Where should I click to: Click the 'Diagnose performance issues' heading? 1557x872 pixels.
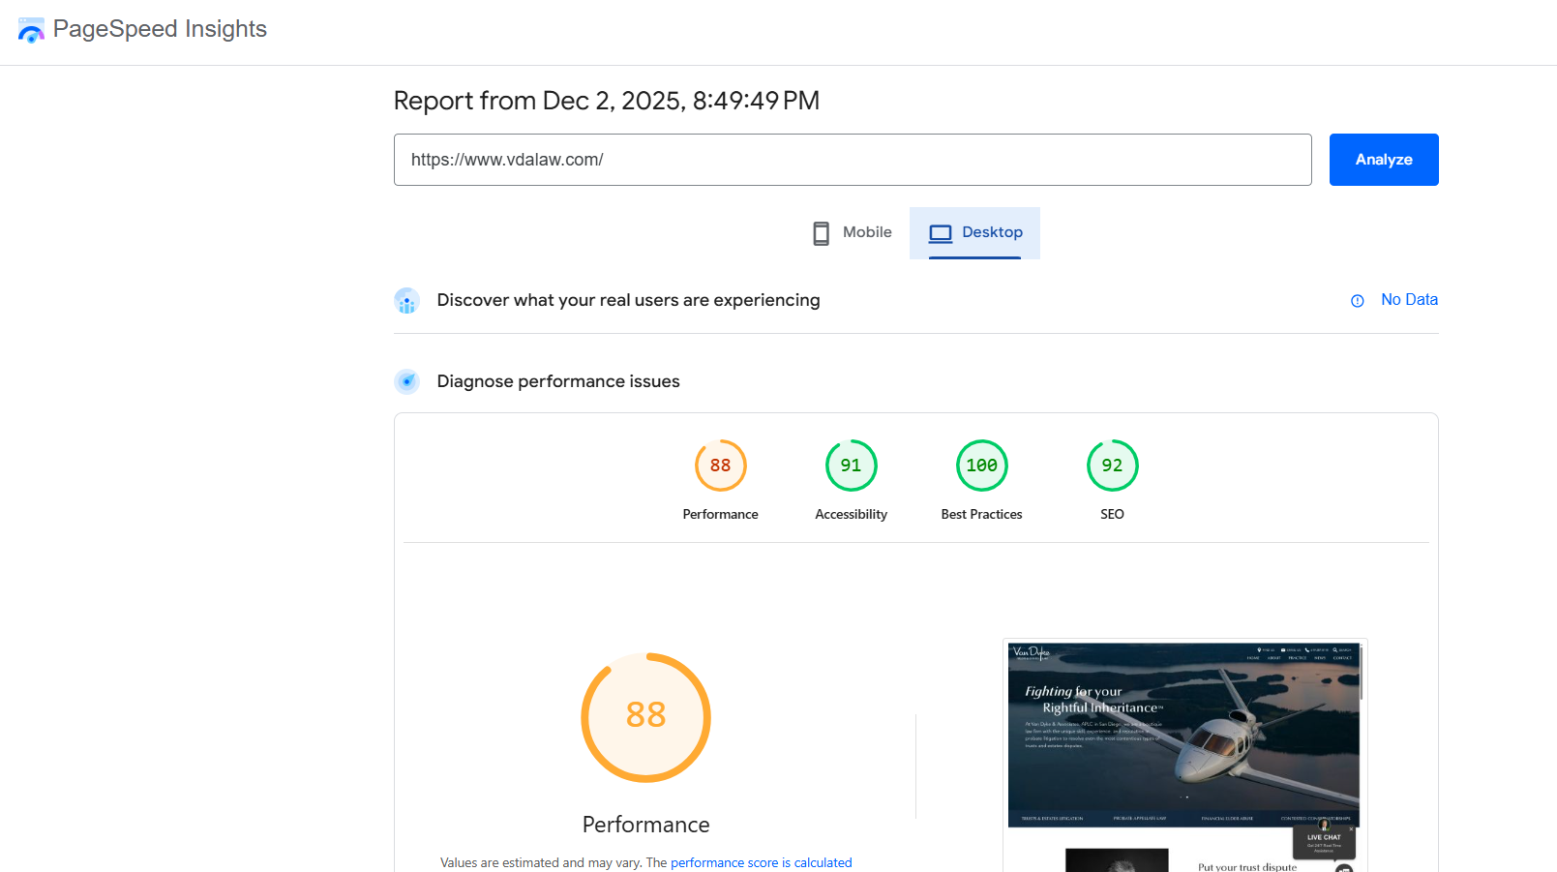pos(558,381)
